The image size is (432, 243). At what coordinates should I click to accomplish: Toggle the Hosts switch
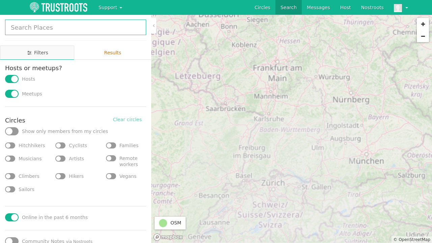click(x=12, y=79)
